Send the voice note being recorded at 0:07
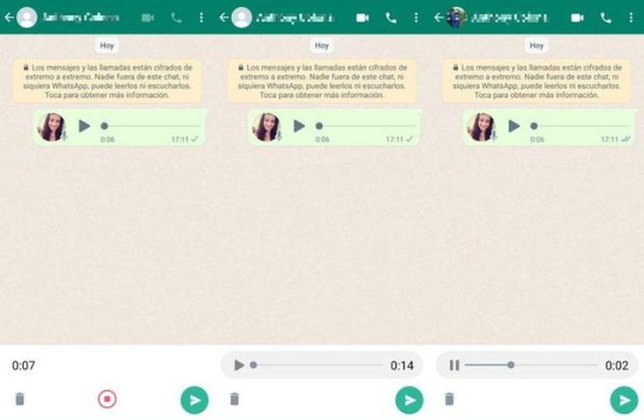Screen dimensions: 644x420 pos(194,401)
